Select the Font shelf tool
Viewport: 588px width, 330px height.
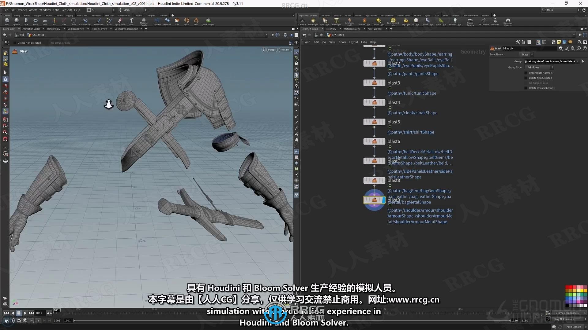click(x=131, y=22)
